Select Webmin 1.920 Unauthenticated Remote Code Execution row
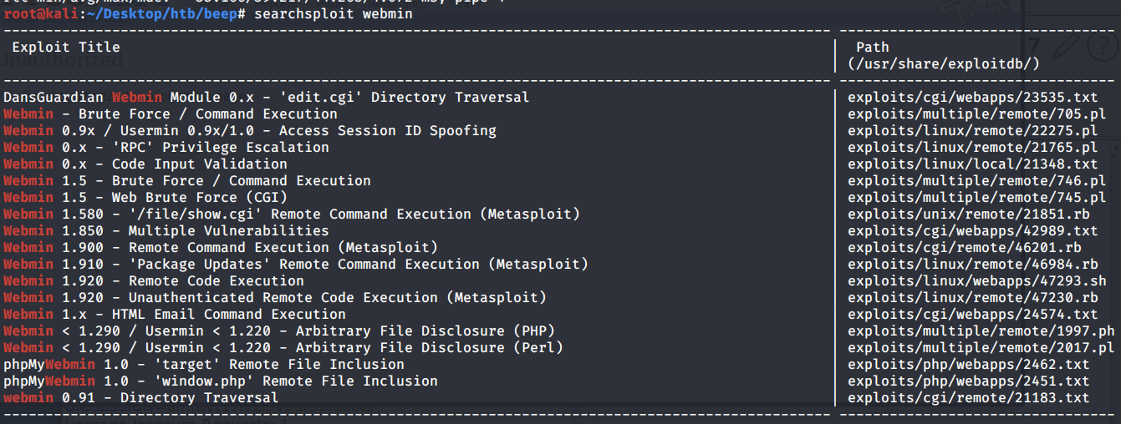This screenshot has width=1121, height=424. click(x=274, y=298)
